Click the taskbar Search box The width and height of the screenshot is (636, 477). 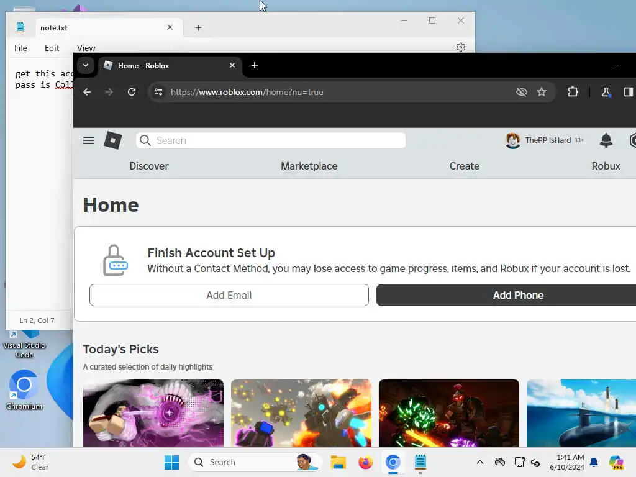coord(255,462)
